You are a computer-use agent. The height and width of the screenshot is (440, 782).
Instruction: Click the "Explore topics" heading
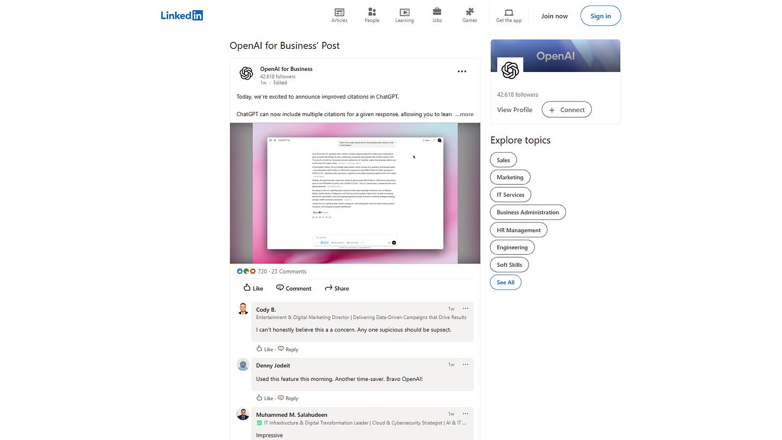520,140
